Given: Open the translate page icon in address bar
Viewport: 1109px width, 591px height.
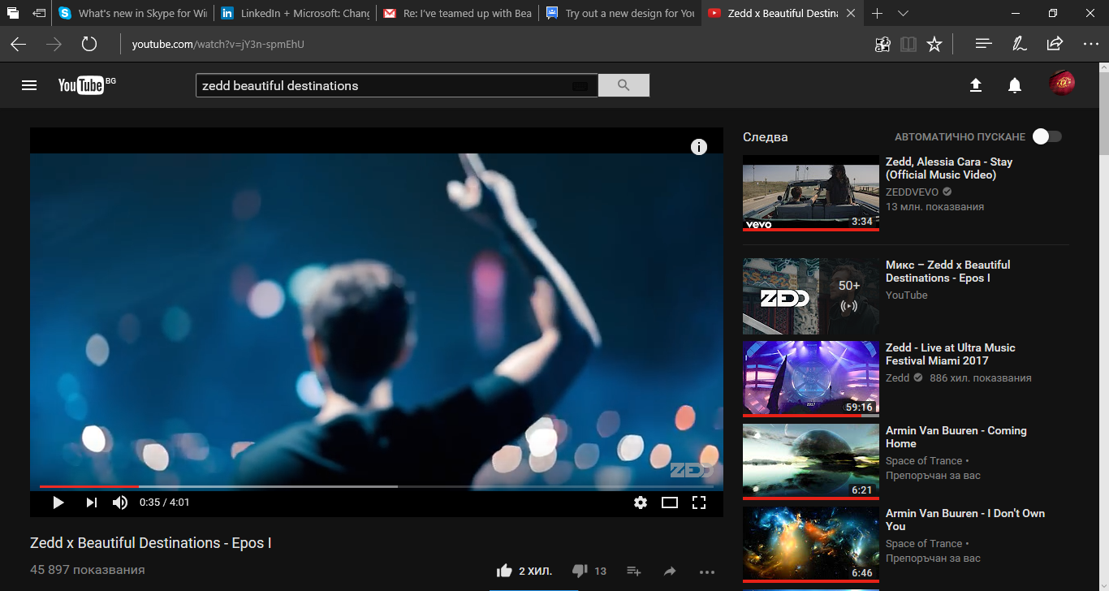Looking at the screenshot, I should tap(882, 44).
